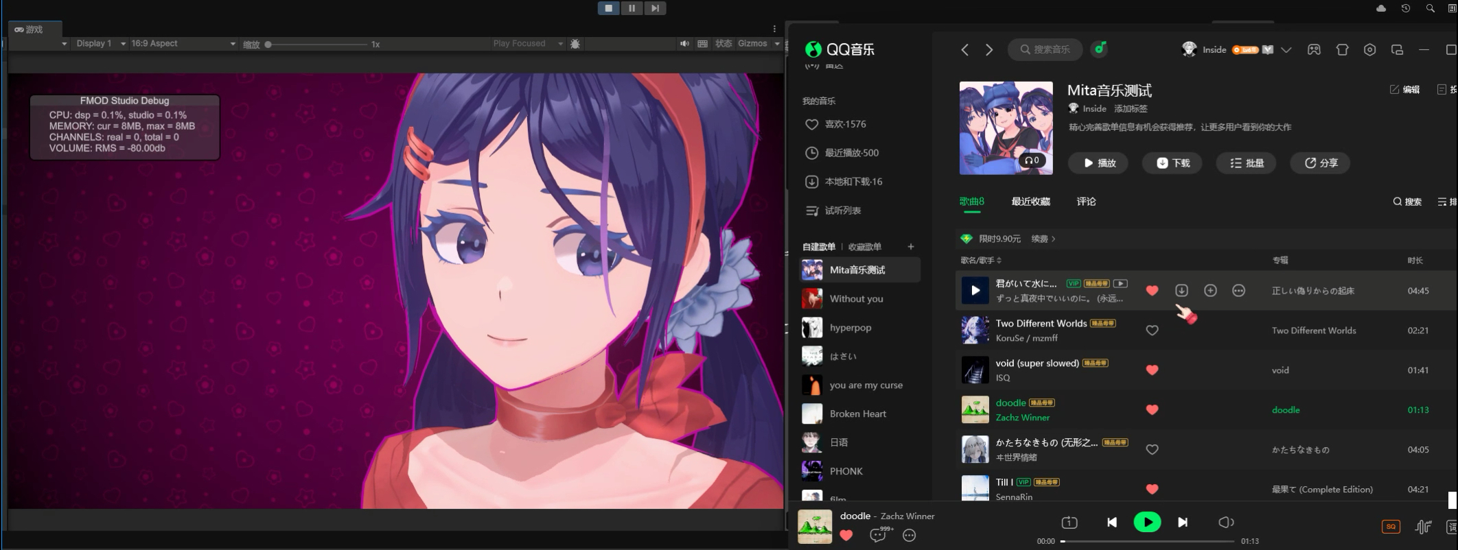The image size is (1458, 550).
Task: Go back in QQ Music navigation
Action: [x=965, y=49]
